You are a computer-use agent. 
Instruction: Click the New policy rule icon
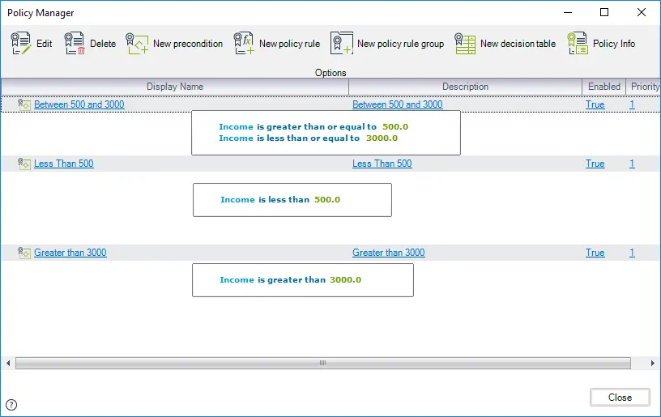244,43
